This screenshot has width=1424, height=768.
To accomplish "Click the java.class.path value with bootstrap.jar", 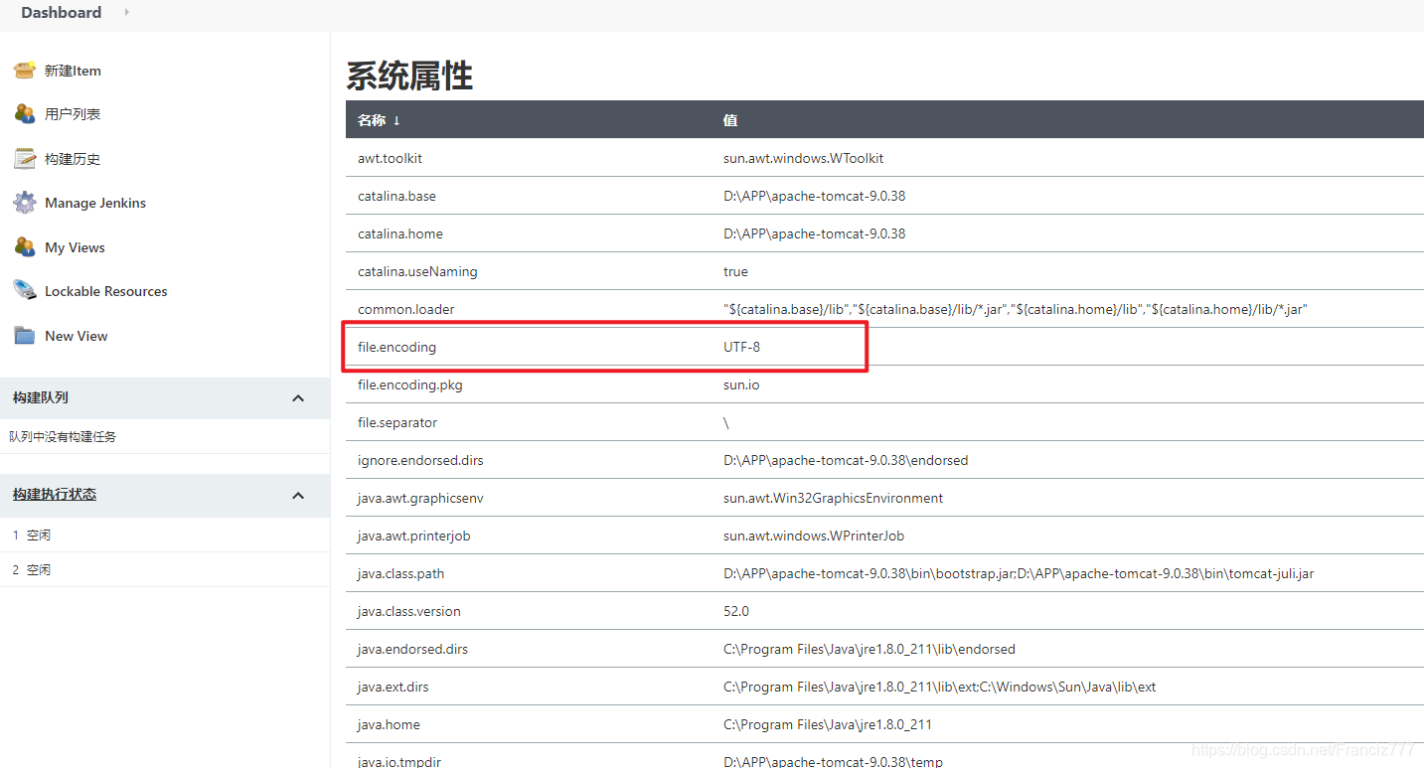I will [1019, 573].
